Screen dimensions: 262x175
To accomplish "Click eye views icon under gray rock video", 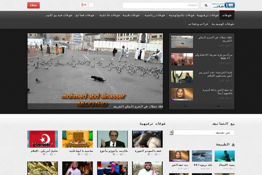I will [x=156, y=154].
